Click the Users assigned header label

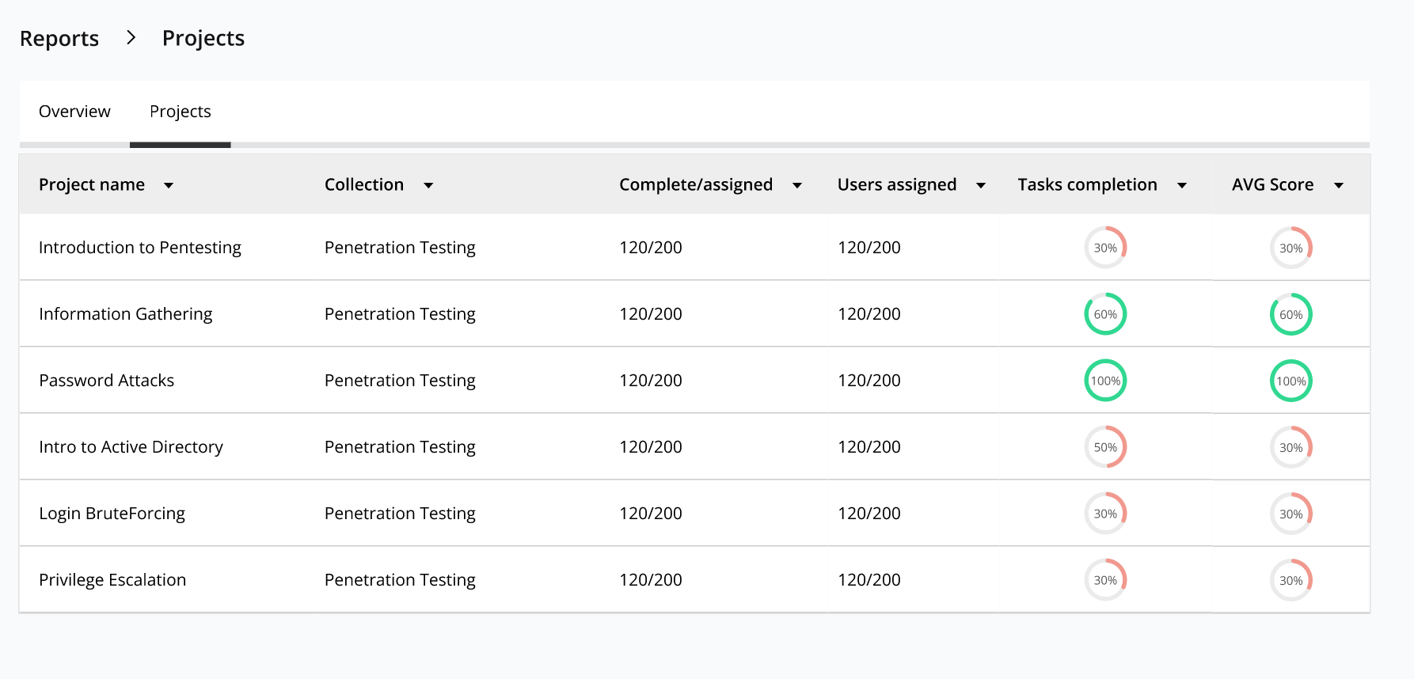coord(897,184)
